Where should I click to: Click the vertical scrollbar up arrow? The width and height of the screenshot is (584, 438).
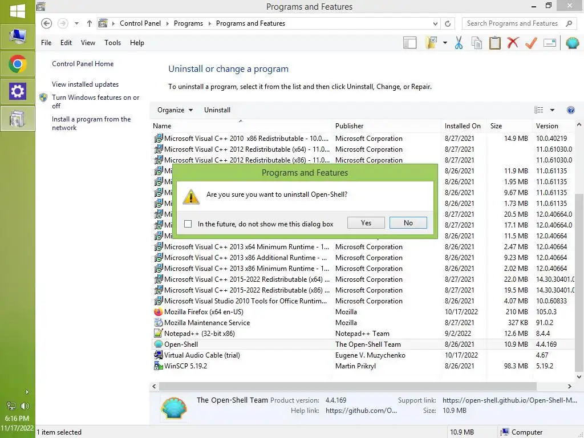tap(579, 125)
